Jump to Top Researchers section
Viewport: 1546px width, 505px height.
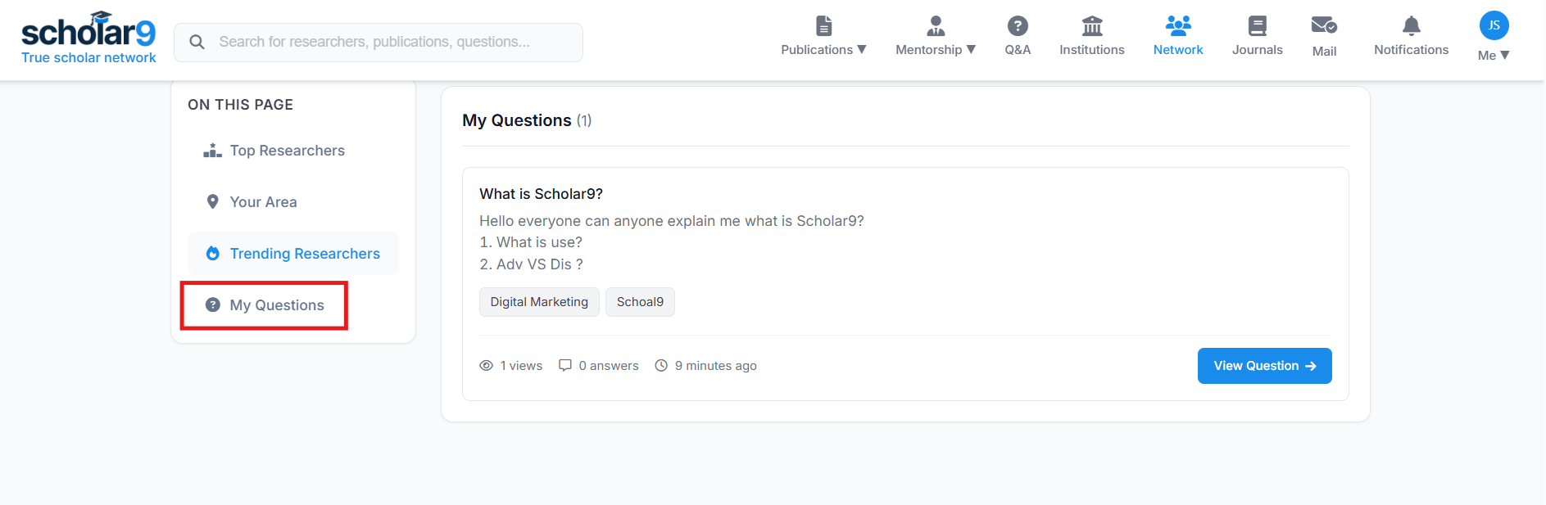(287, 151)
